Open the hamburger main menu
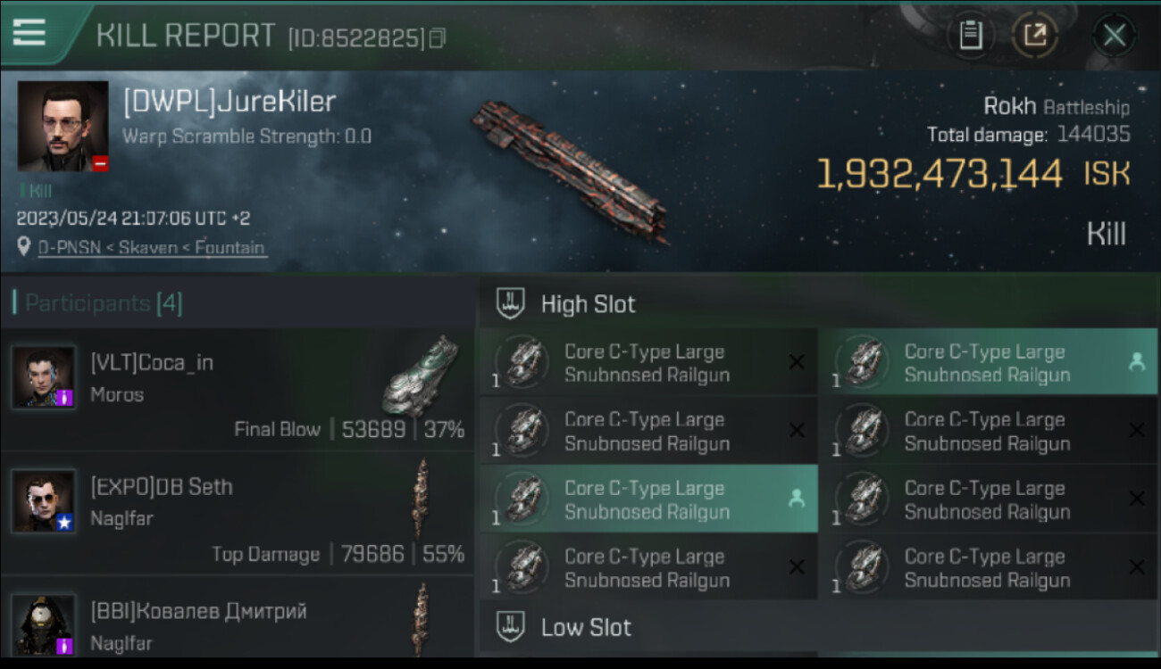The width and height of the screenshot is (1161, 669). 29,33
